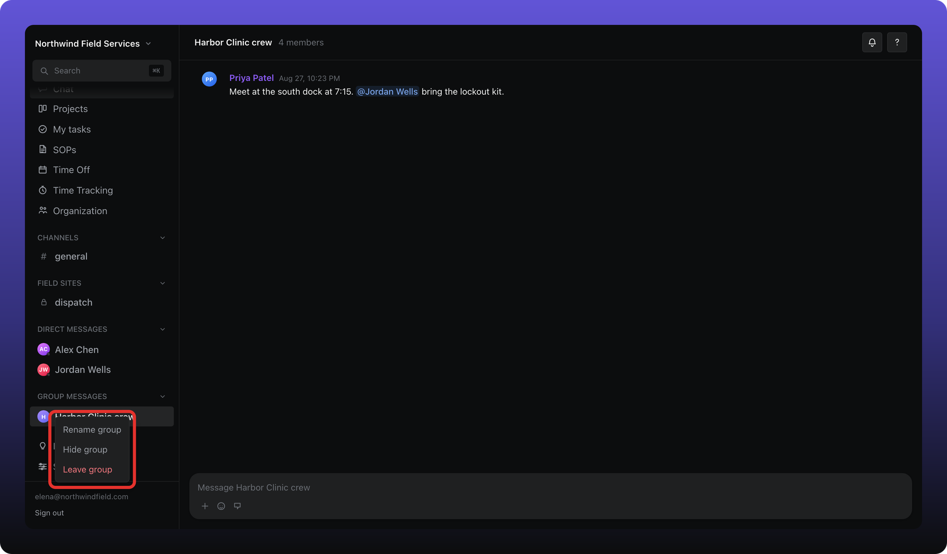Open the help question mark button
This screenshot has width=947, height=554.
tap(897, 43)
